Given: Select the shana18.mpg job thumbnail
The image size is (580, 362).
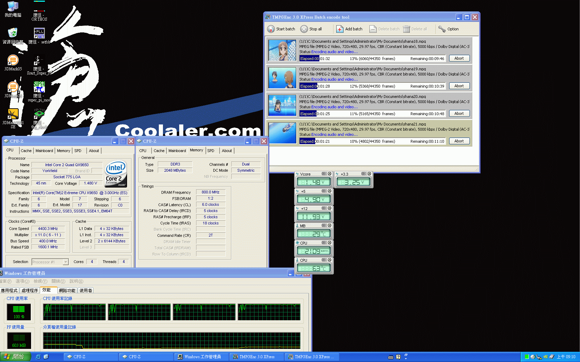Looking at the screenshot, I should 282,50.
